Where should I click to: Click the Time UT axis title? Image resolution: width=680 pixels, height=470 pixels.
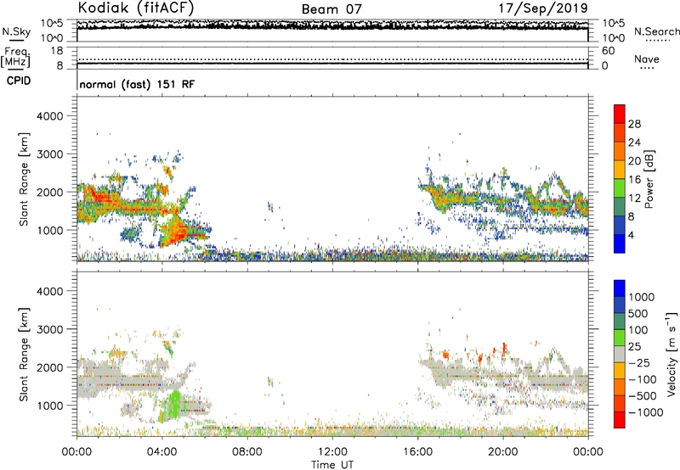tap(332, 465)
